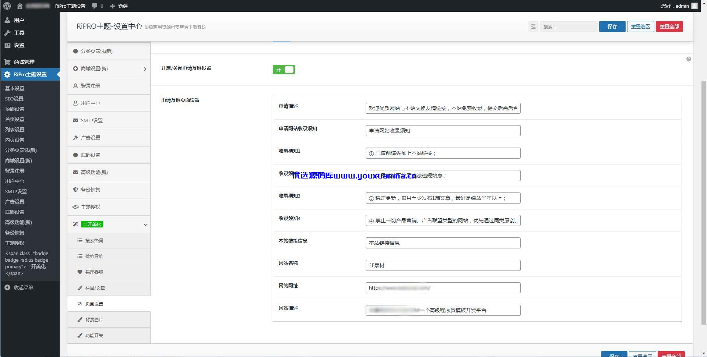Open admin avatar icon
The width and height of the screenshot is (707, 357).
[694, 6]
